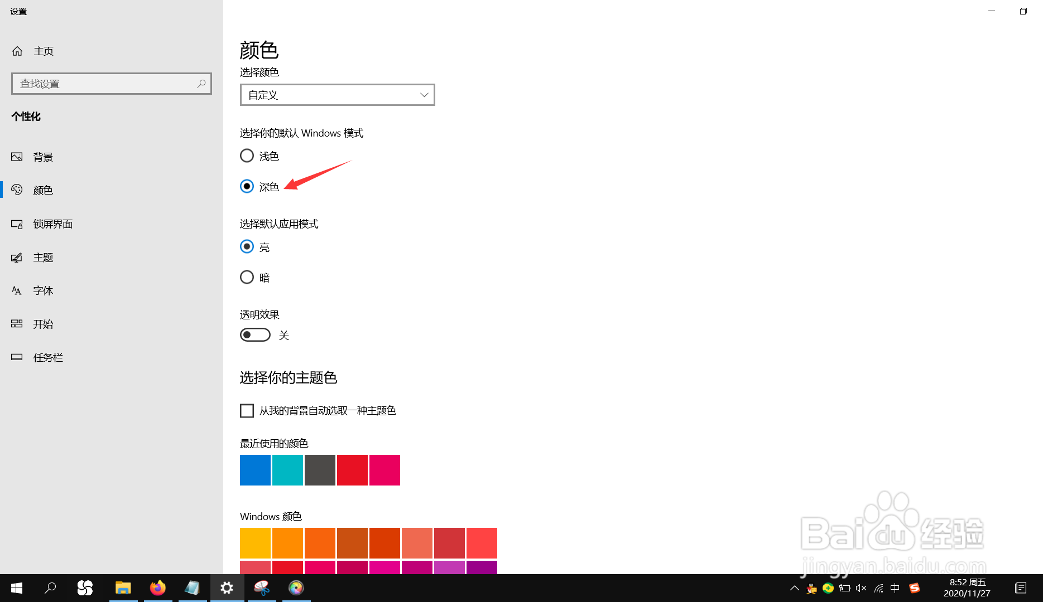Open the clock showing 8:52 周五
This screenshot has height=602, width=1043.
[x=967, y=588]
